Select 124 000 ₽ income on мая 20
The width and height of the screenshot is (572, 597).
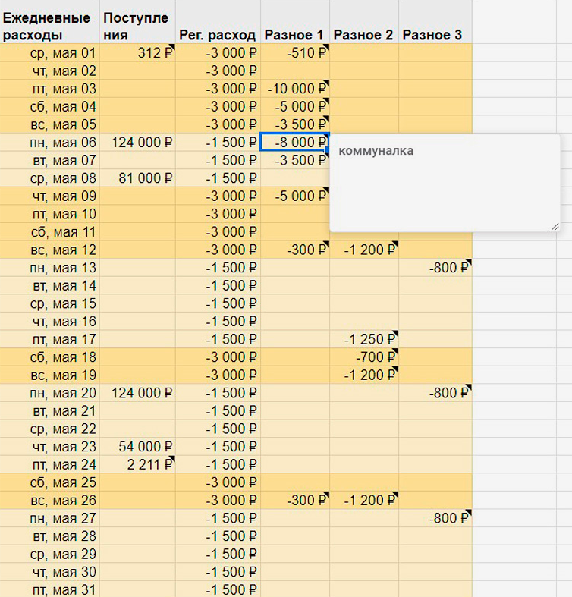pos(138,393)
